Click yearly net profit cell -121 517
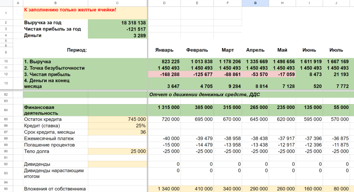Viewport: 354px width, 192px height. click(x=117, y=29)
